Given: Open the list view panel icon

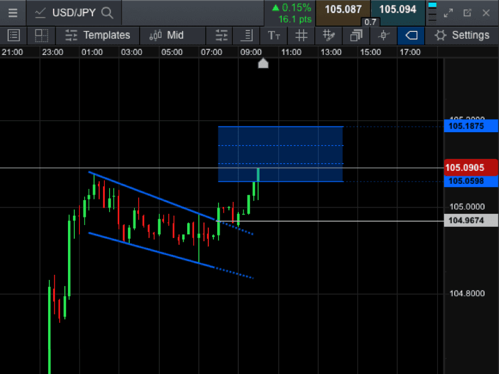Looking at the screenshot, I should tap(13, 36).
